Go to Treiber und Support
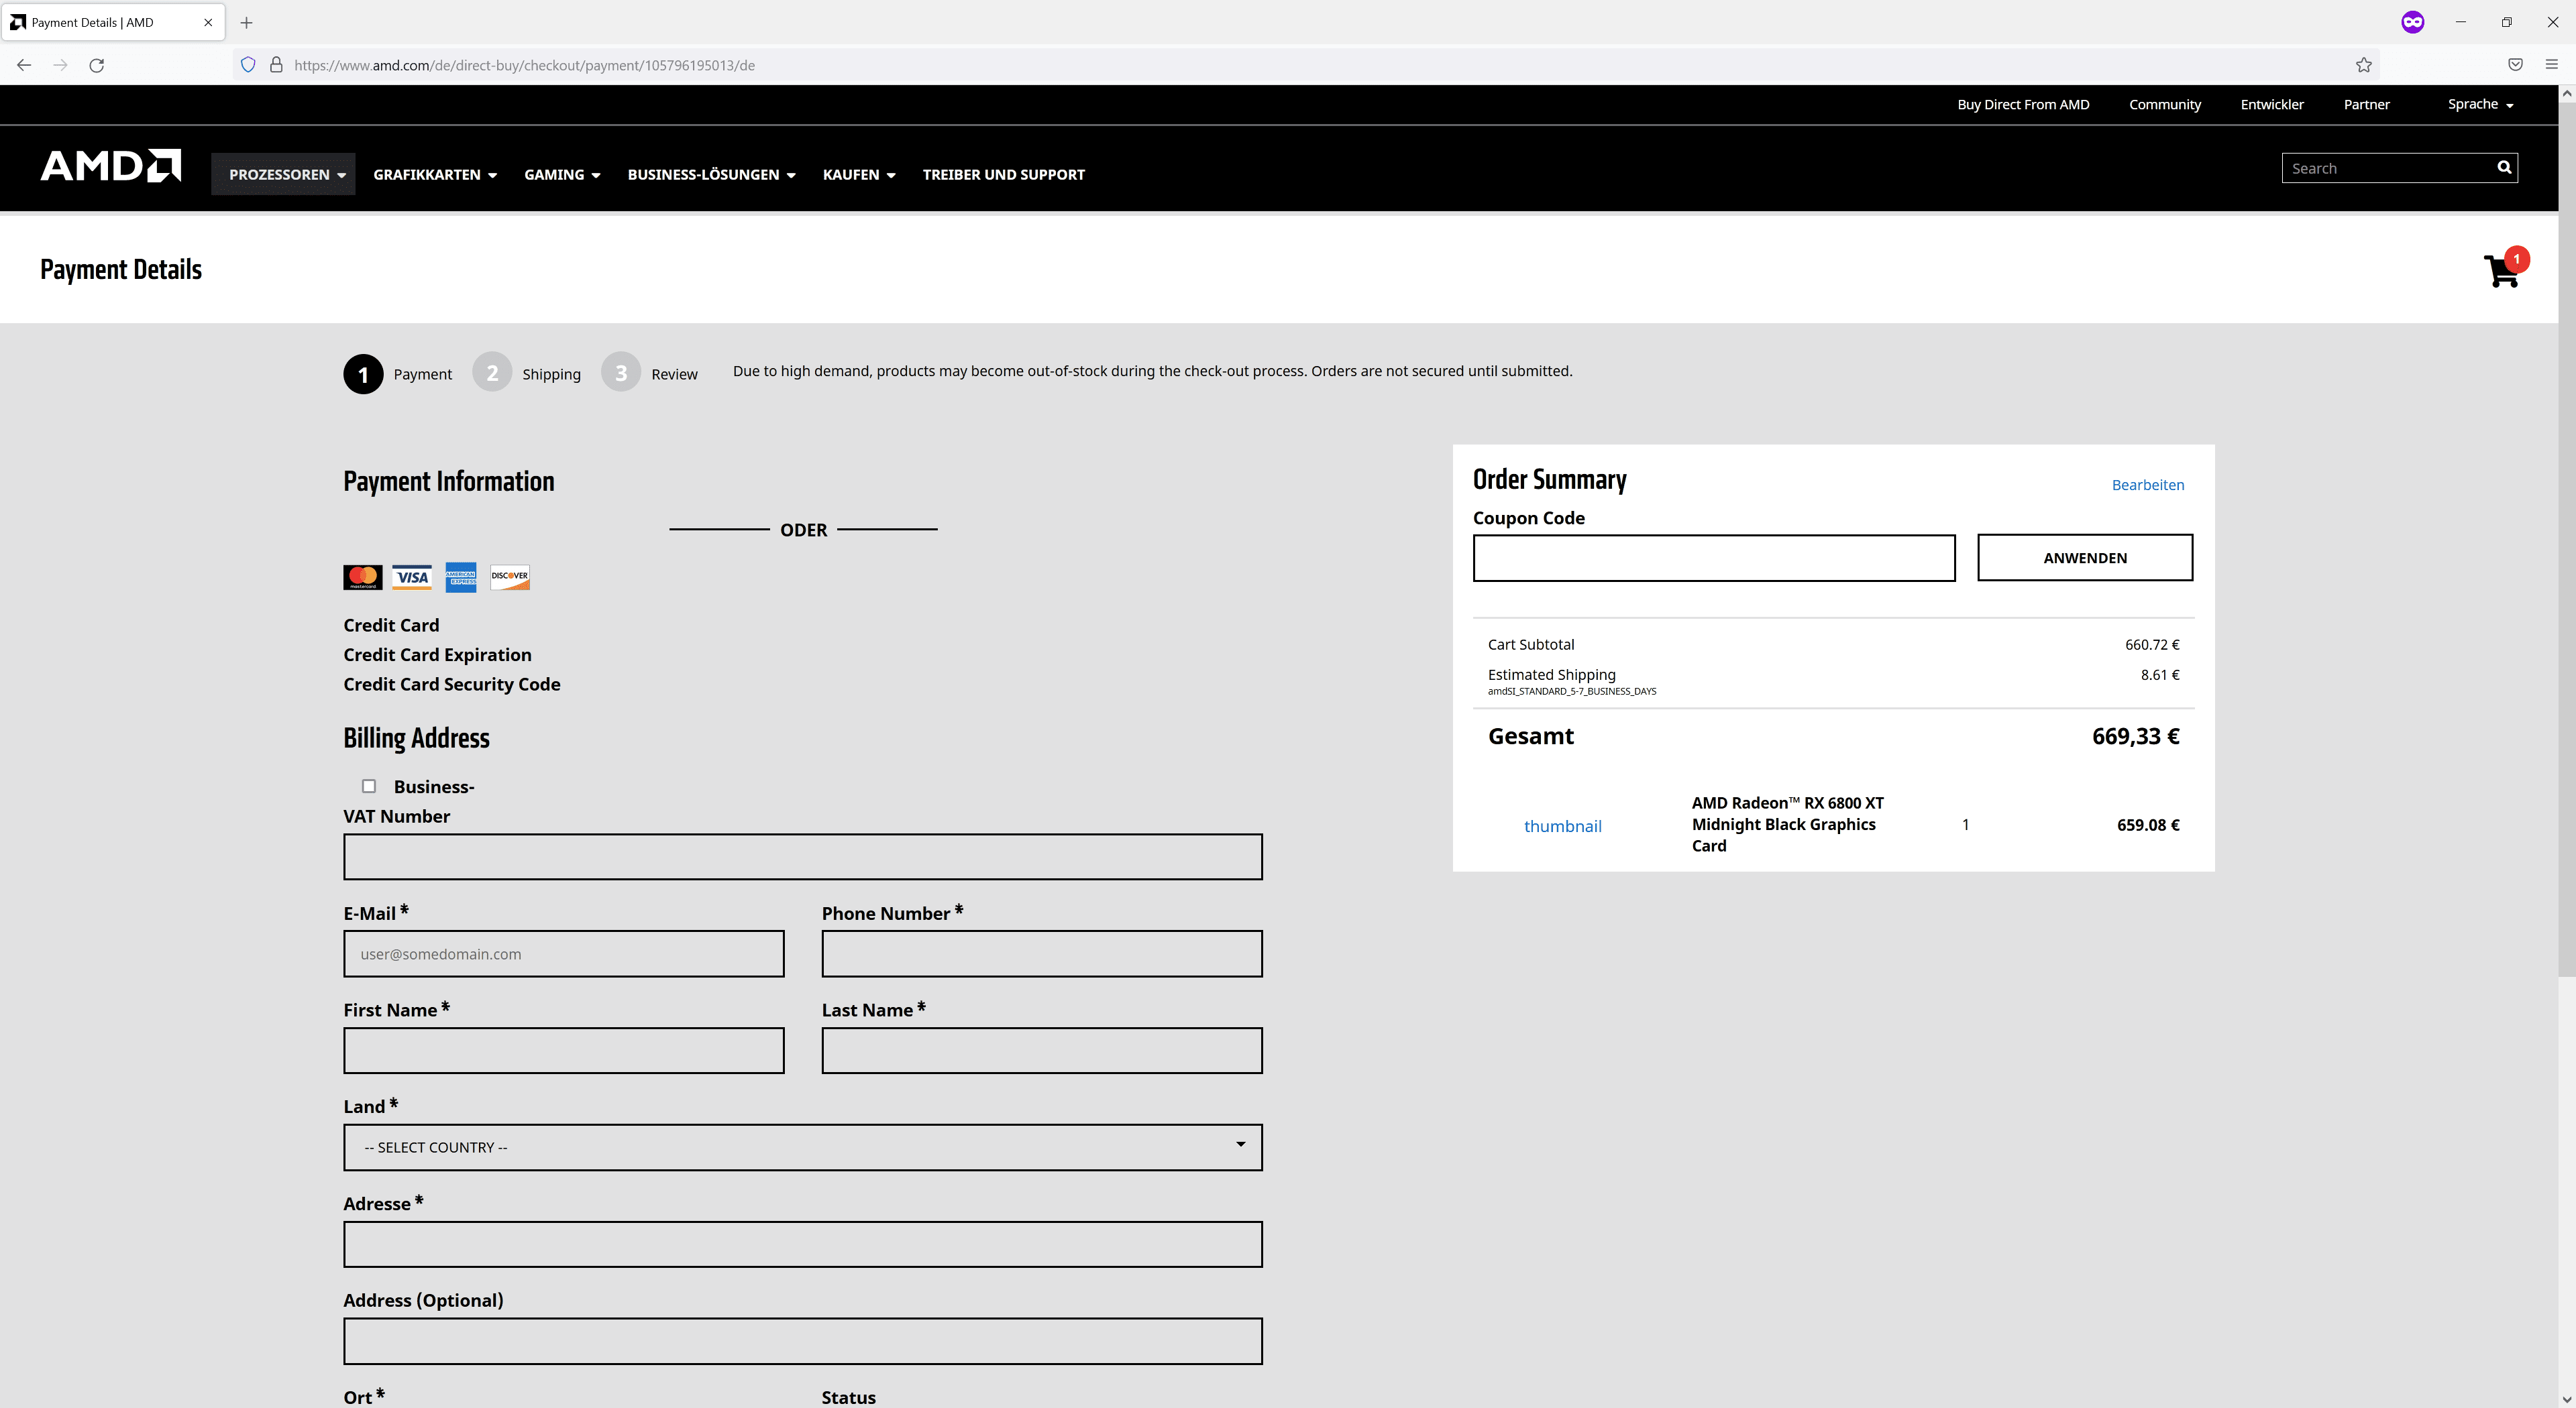This screenshot has height=1408, width=2576. point(1003,174)
